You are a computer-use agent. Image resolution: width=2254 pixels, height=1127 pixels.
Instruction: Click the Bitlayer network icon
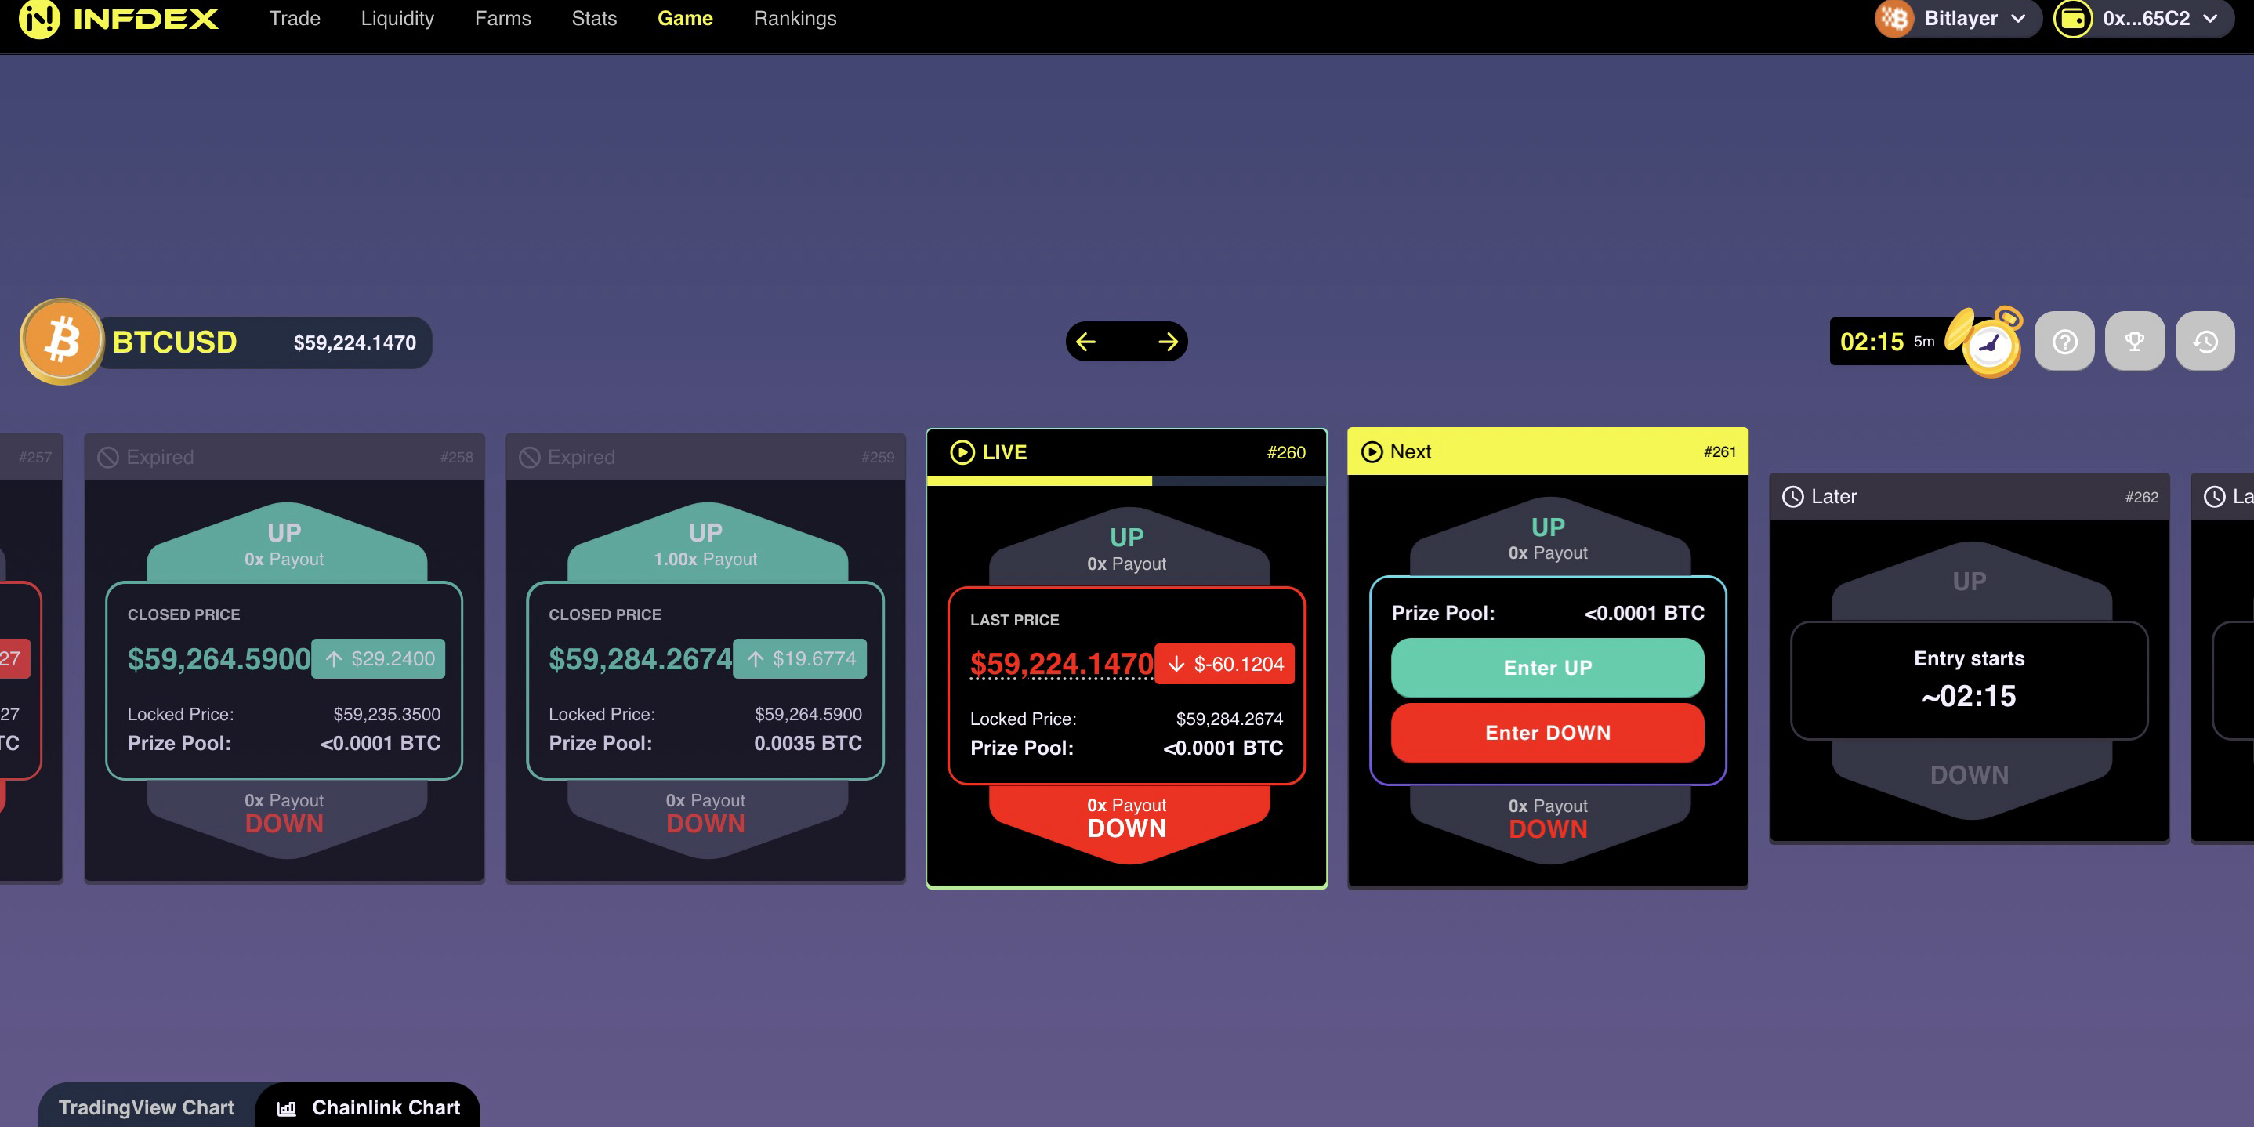tap(1894, 18)
